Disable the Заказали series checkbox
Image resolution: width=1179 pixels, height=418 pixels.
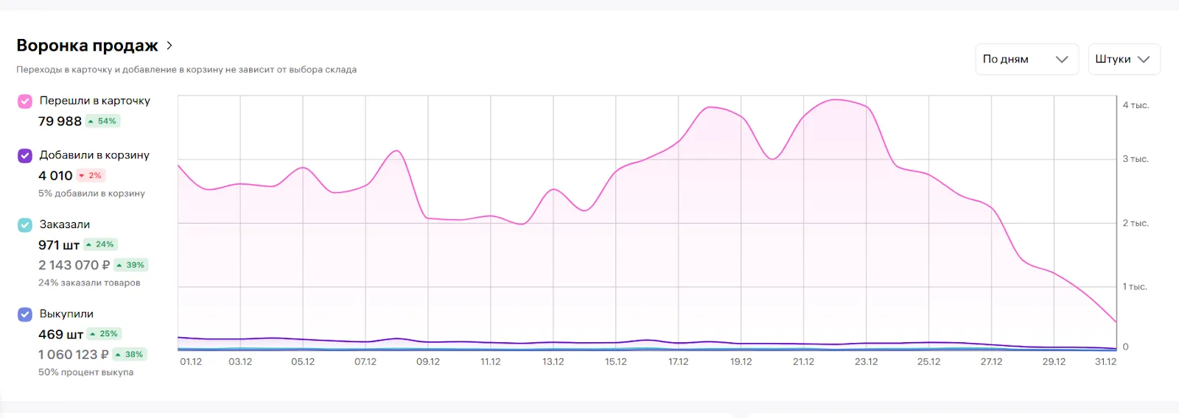click(25, 224)
